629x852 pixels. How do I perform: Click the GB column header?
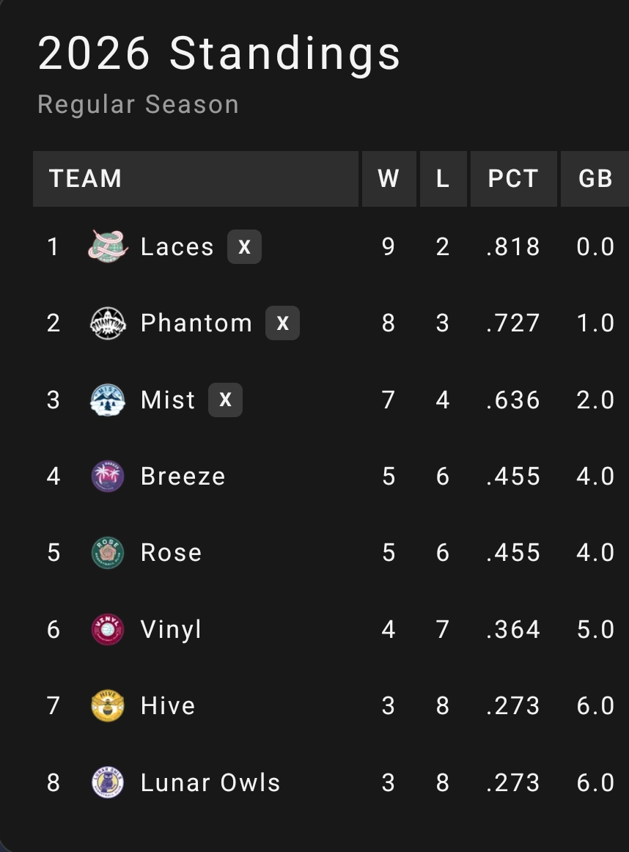tap(595, 179)
